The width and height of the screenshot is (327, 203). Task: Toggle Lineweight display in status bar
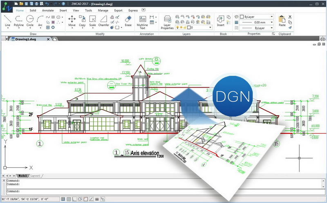tap(97, 199)
